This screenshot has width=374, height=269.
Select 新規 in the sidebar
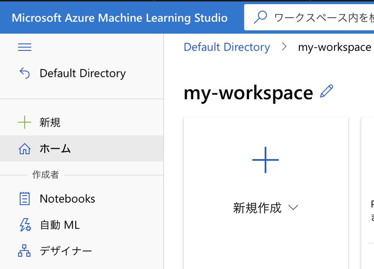click(81, 122)
